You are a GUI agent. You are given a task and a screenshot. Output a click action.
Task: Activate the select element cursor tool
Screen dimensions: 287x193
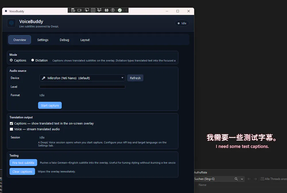[87, 10]
